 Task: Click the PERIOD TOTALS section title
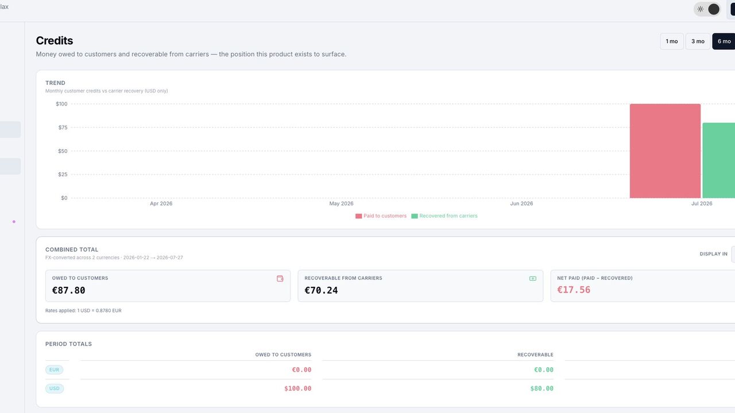(68, 344)
